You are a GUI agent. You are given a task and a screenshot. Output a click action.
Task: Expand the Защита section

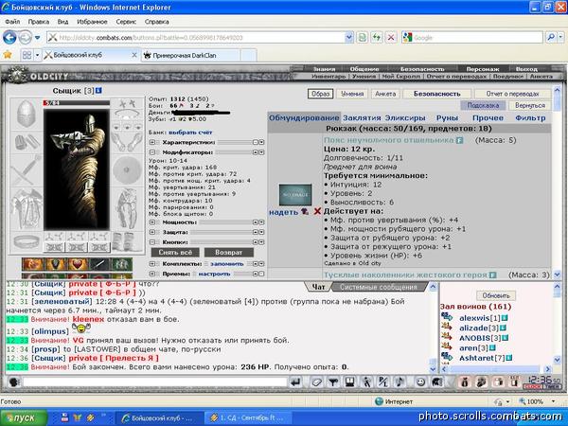152,232
